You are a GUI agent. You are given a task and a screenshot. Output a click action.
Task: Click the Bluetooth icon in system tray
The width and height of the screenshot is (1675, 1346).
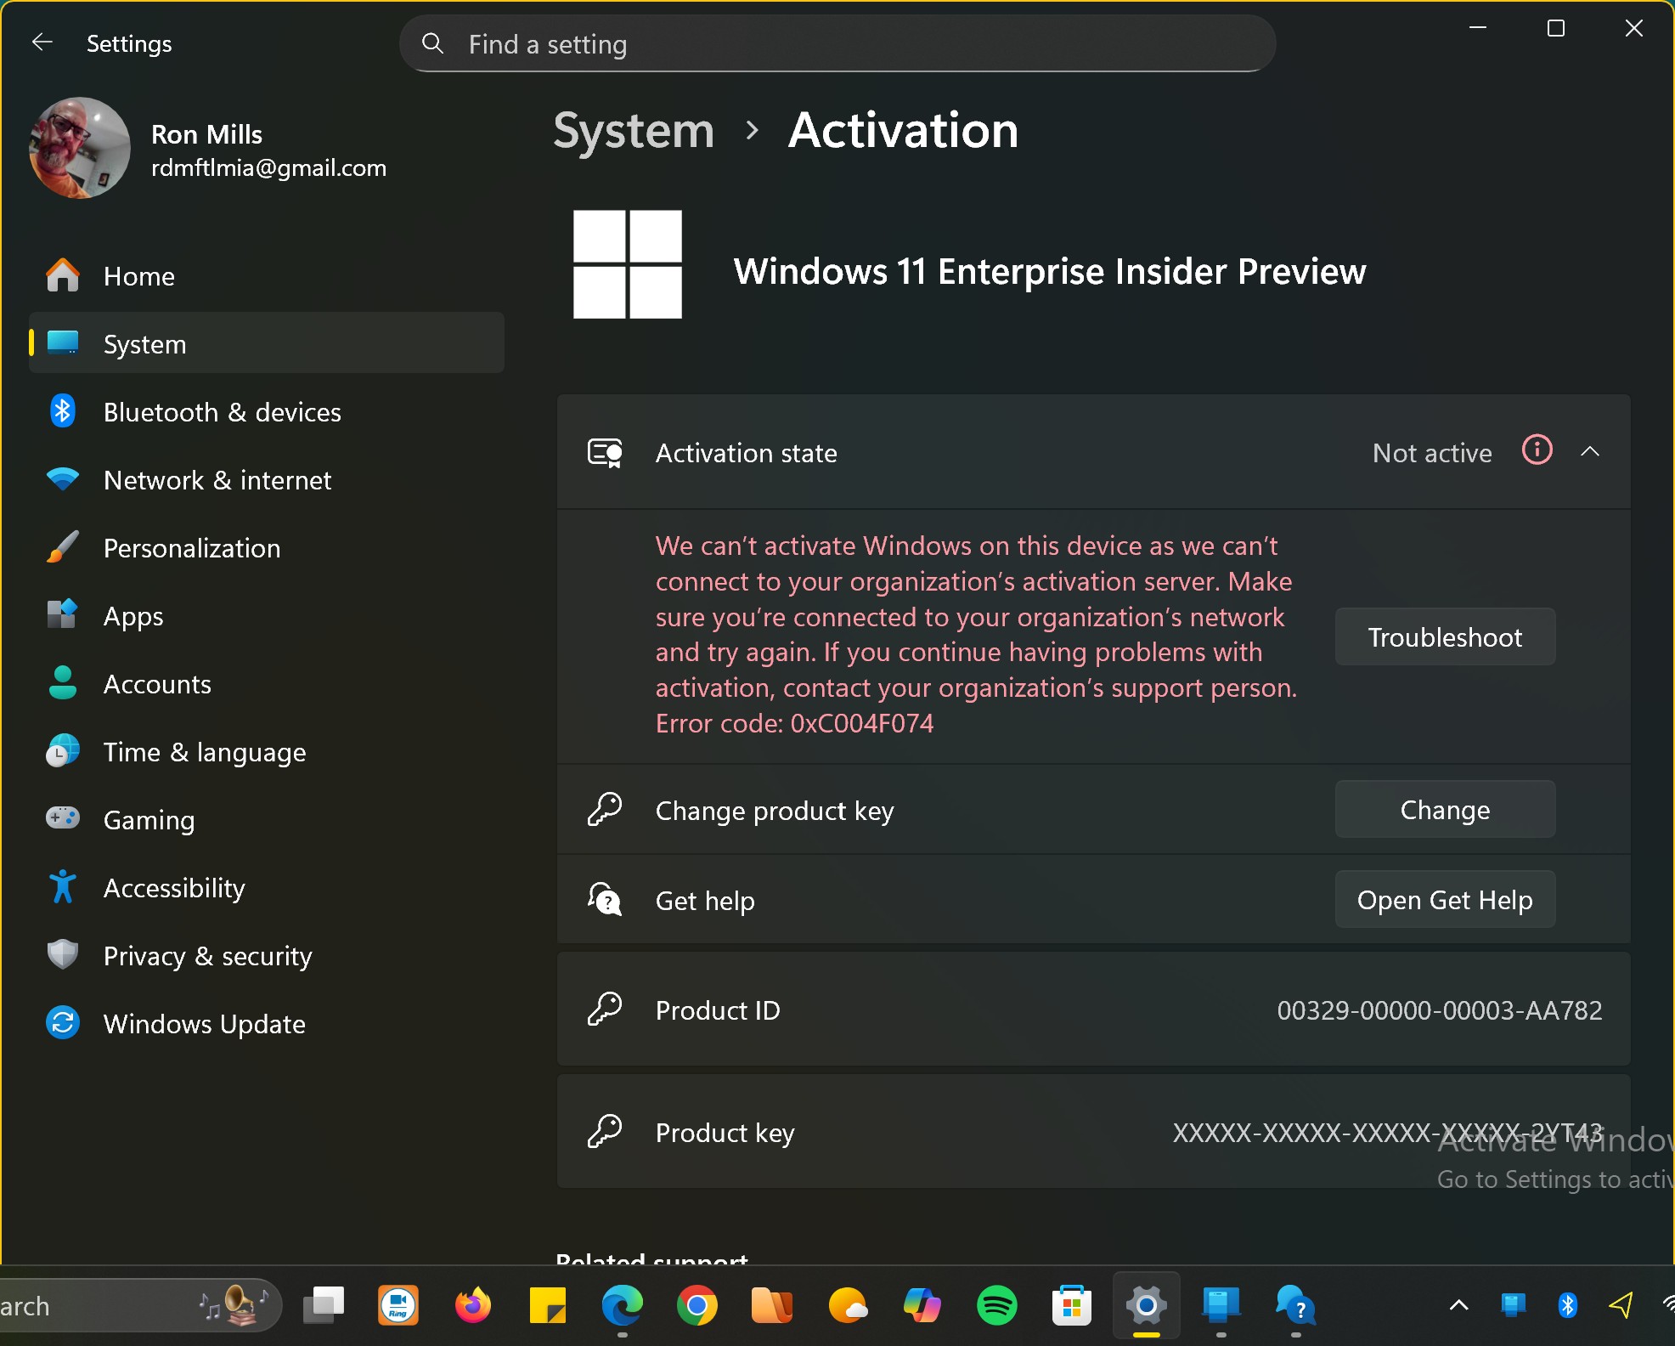pyautogui.click(x=1565, y=1306)
